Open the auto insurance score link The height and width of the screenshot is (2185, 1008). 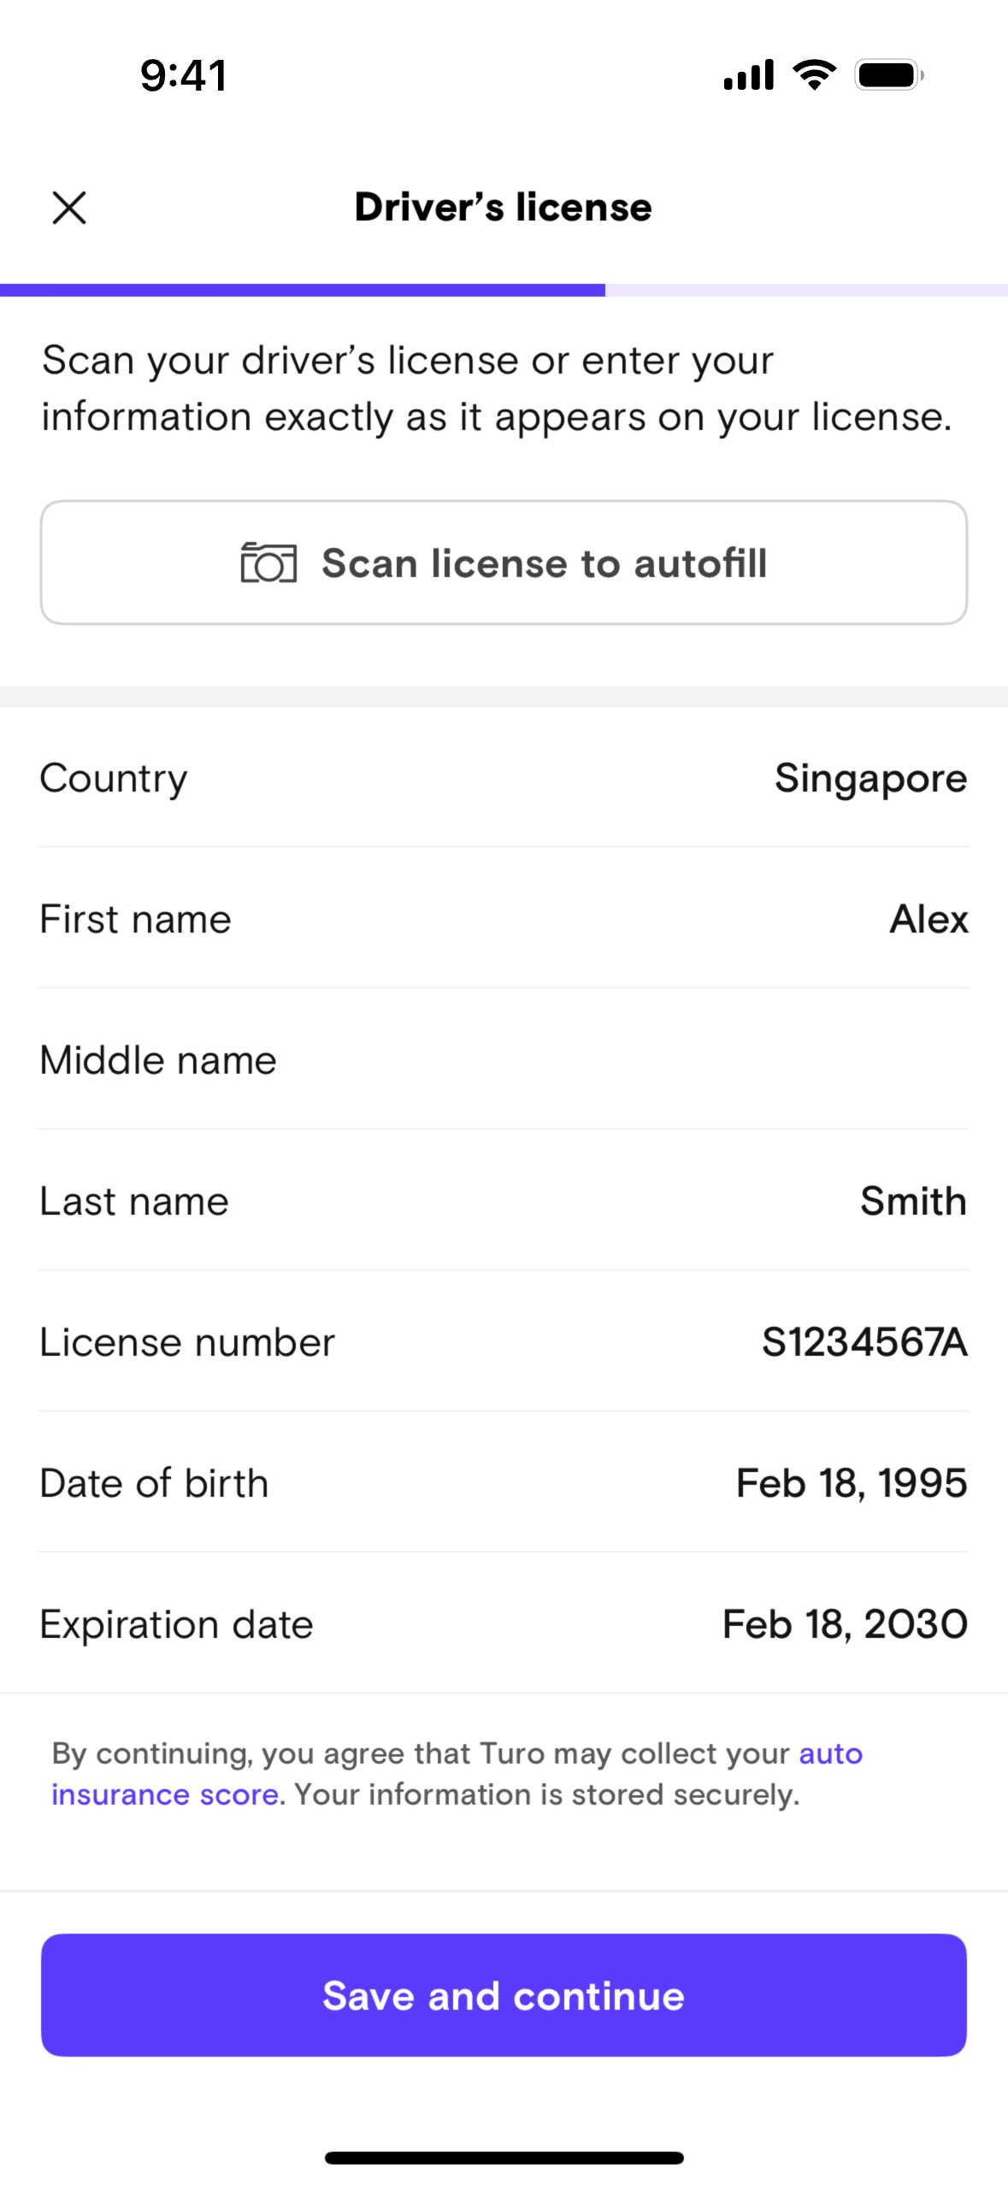(x=164, y=1794)
